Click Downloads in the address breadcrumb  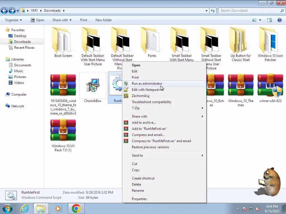52,11
